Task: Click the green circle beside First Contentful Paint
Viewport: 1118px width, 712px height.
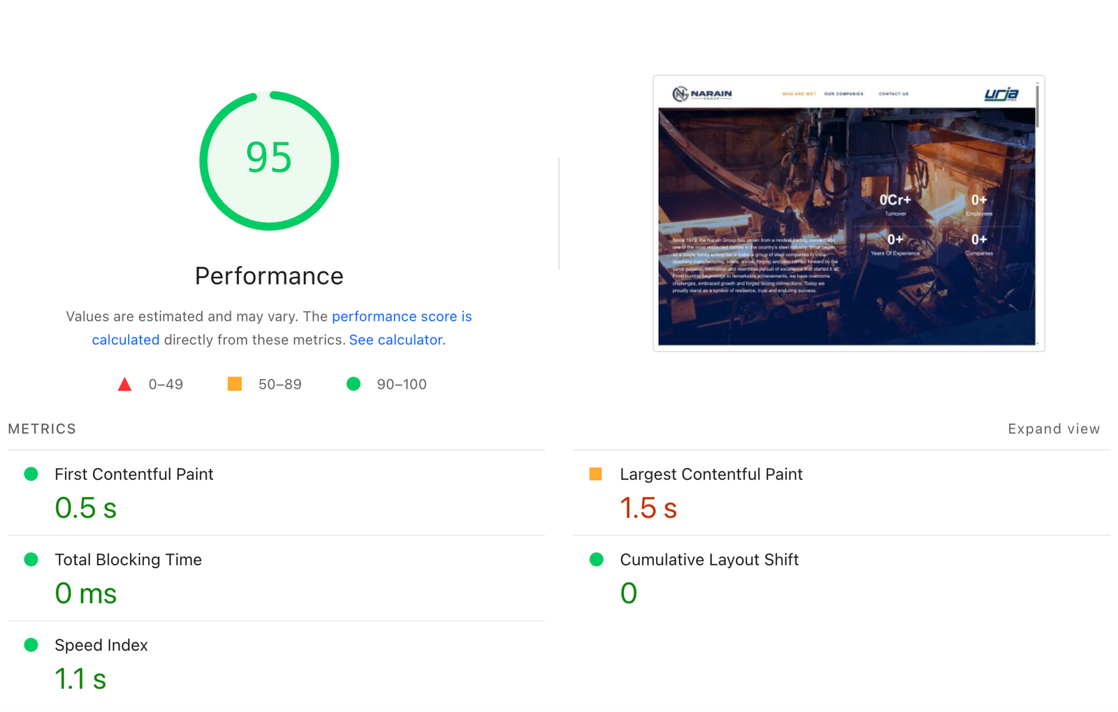Action: click(x=31, y=474)
